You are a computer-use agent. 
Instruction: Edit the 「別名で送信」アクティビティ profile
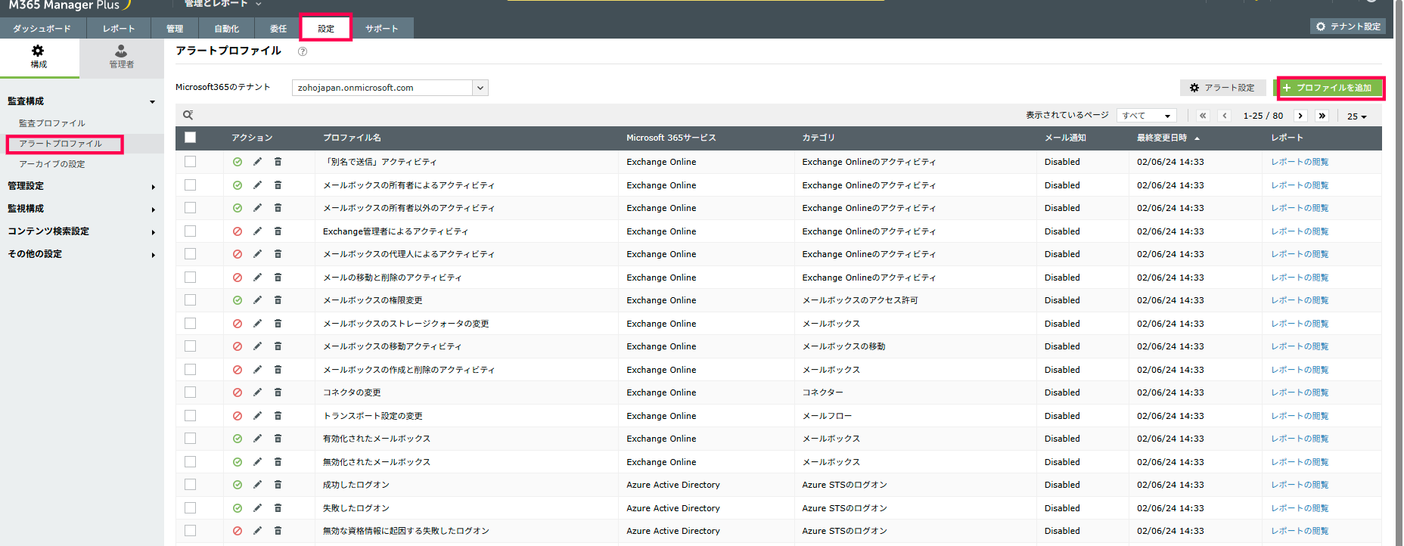(x=257, y=162)
